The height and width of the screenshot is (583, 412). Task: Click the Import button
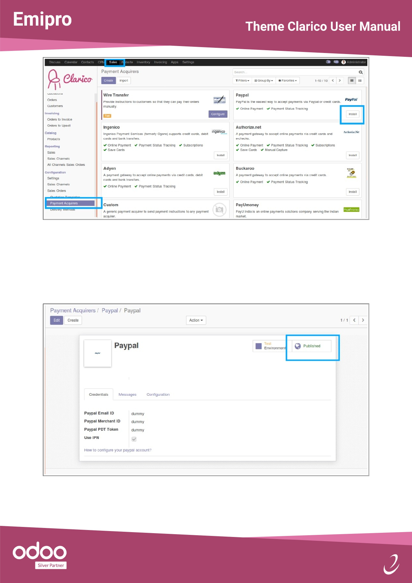tap(124, 81)
